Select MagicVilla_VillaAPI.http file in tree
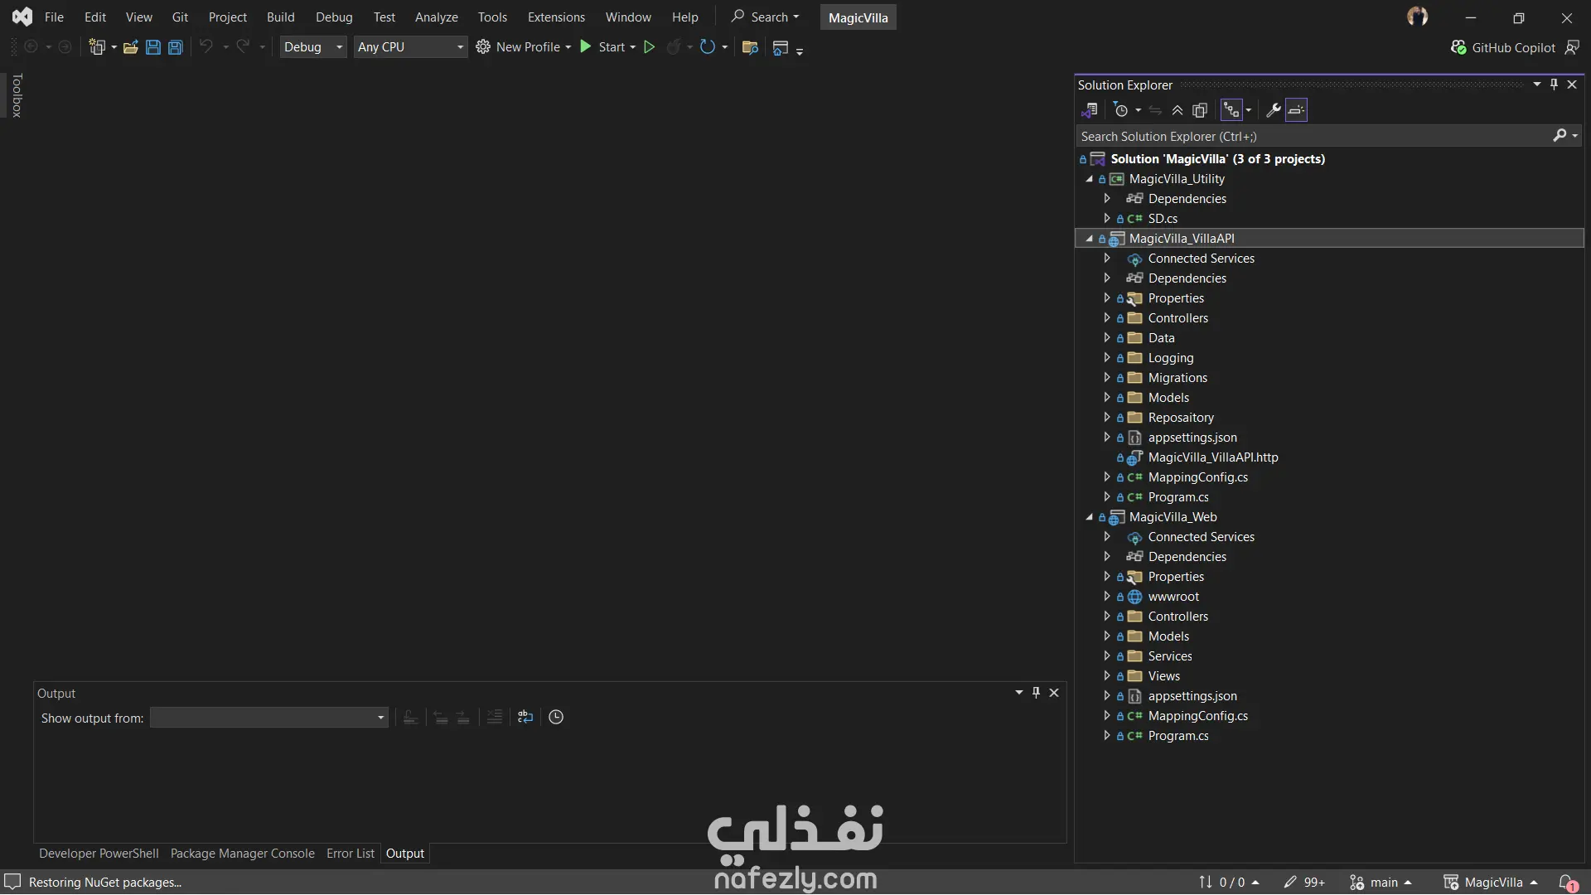Image resolution: width=1591 pixels, height=895 pixels. coord(1212,457)
